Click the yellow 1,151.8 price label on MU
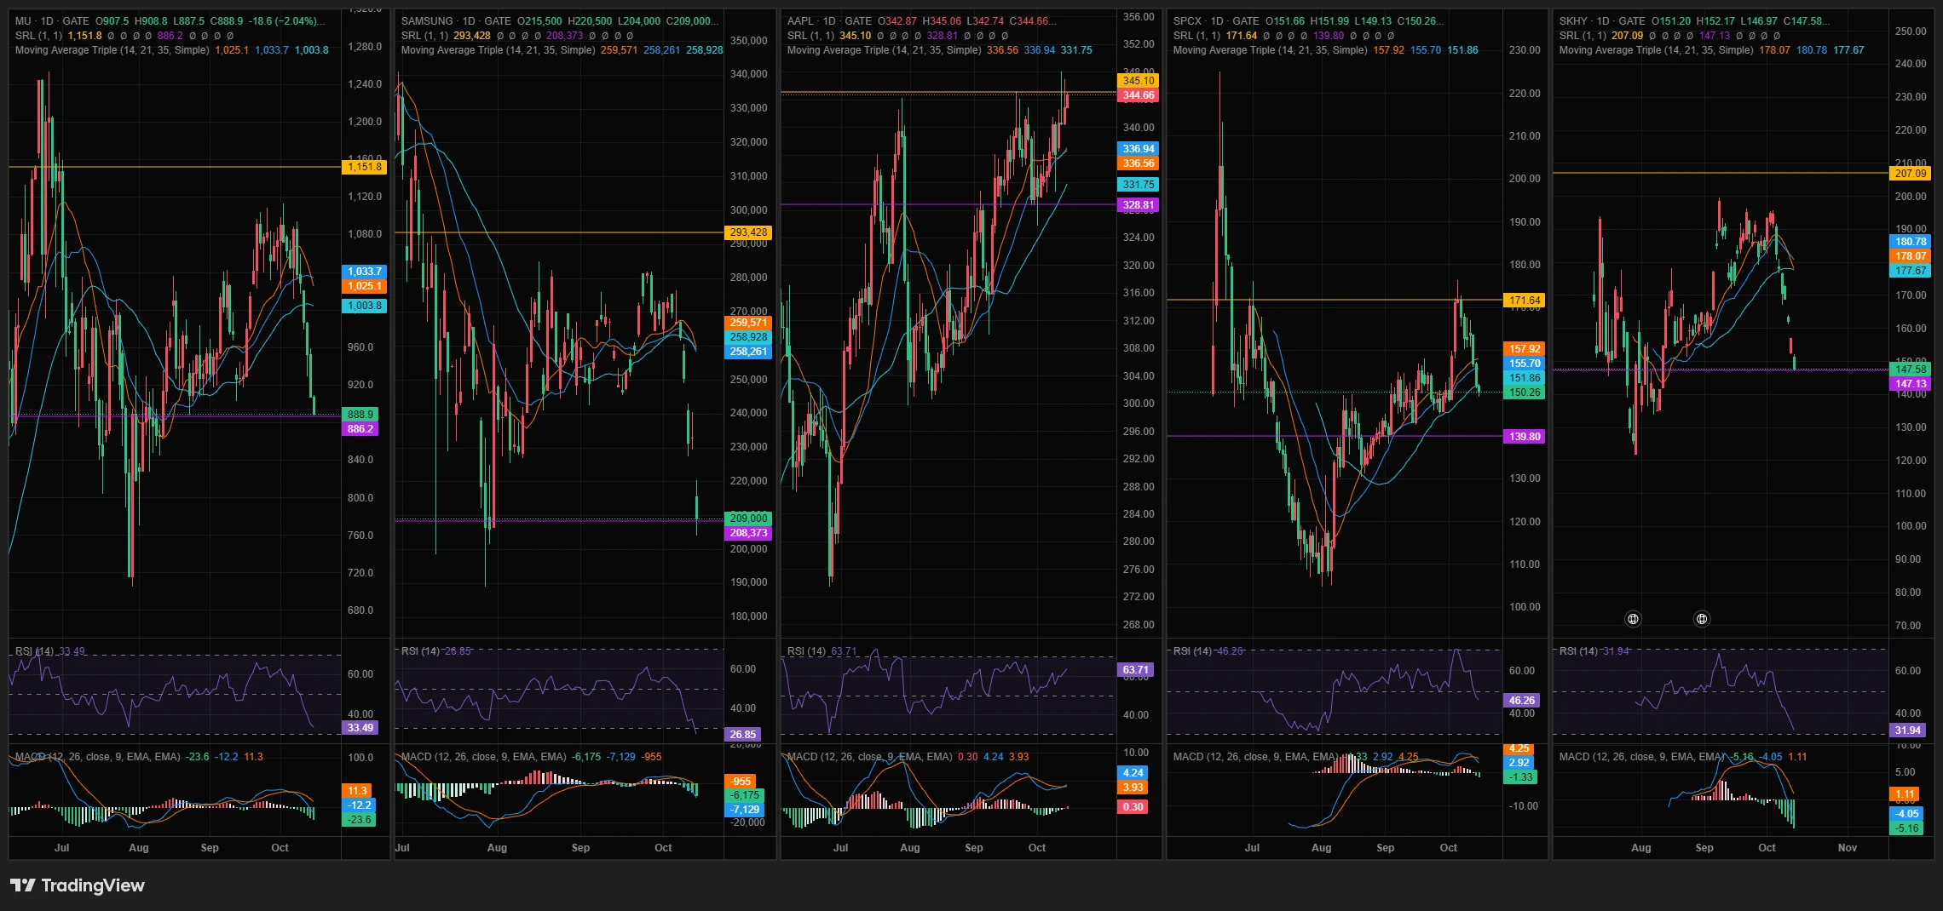 coord(364,167)
